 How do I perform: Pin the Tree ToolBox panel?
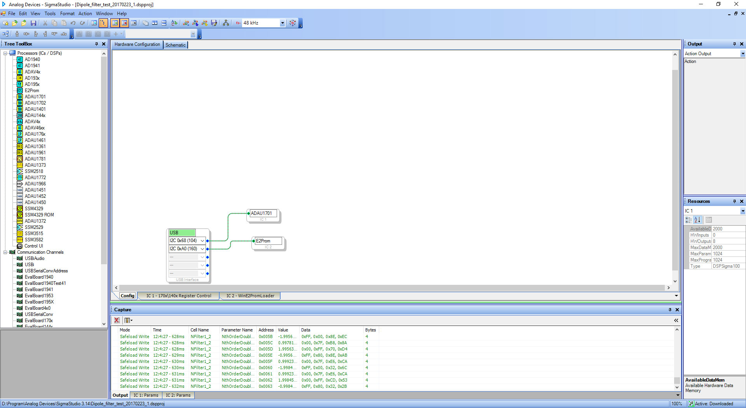click(x=96, y=44)
